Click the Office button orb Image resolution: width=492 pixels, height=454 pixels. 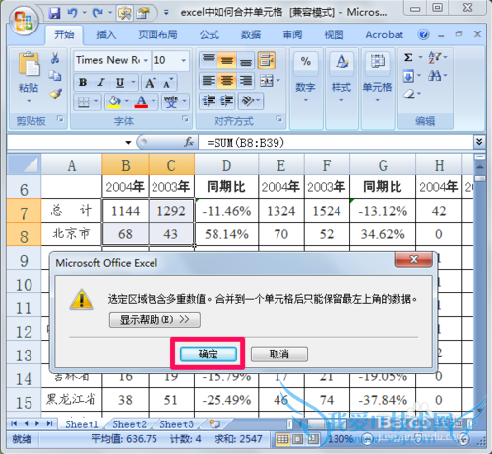coord(23,21)
